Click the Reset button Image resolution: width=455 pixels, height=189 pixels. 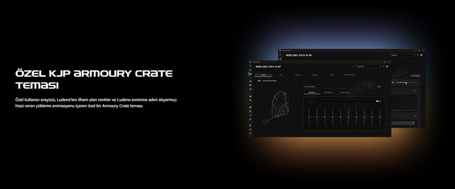pyautogui.click(x=379, y=87)
